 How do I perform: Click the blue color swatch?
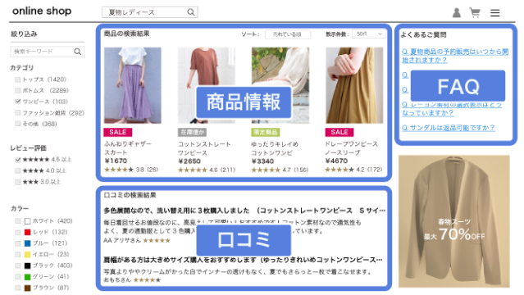(27, 243)
